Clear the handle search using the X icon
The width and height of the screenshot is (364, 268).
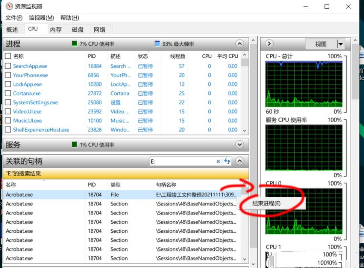coord(218,161)
